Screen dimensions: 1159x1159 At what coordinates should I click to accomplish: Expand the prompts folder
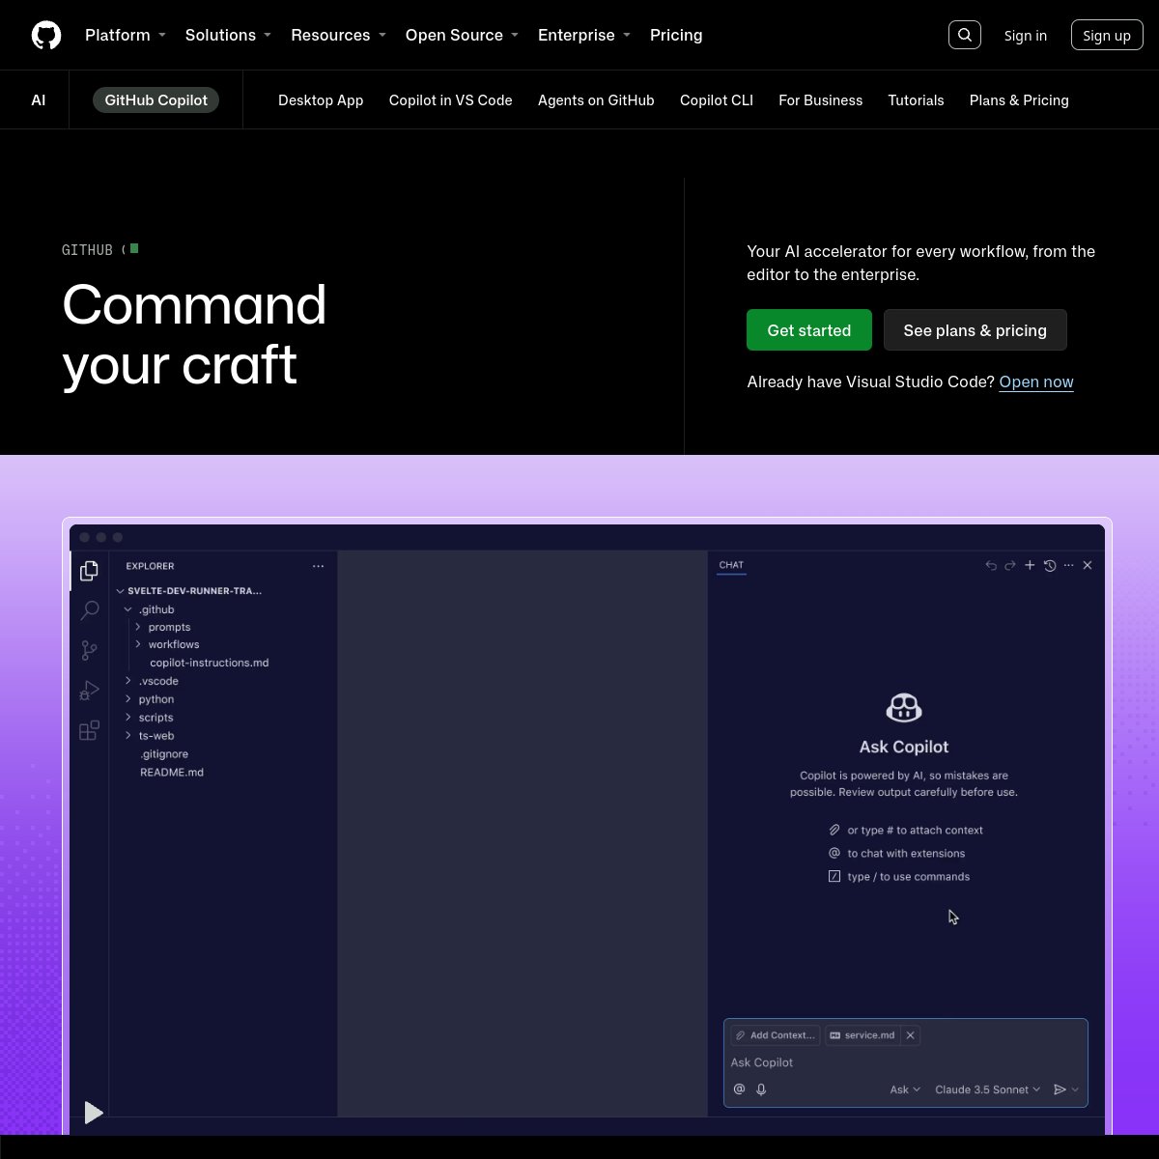tap(138, 627)
